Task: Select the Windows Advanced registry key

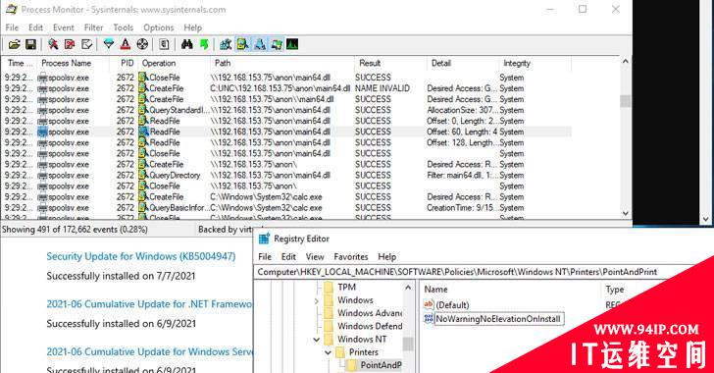Action: coord(370,313)
